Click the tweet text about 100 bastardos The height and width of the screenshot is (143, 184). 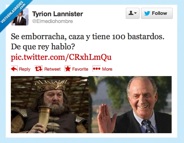[x=87, y=42]
